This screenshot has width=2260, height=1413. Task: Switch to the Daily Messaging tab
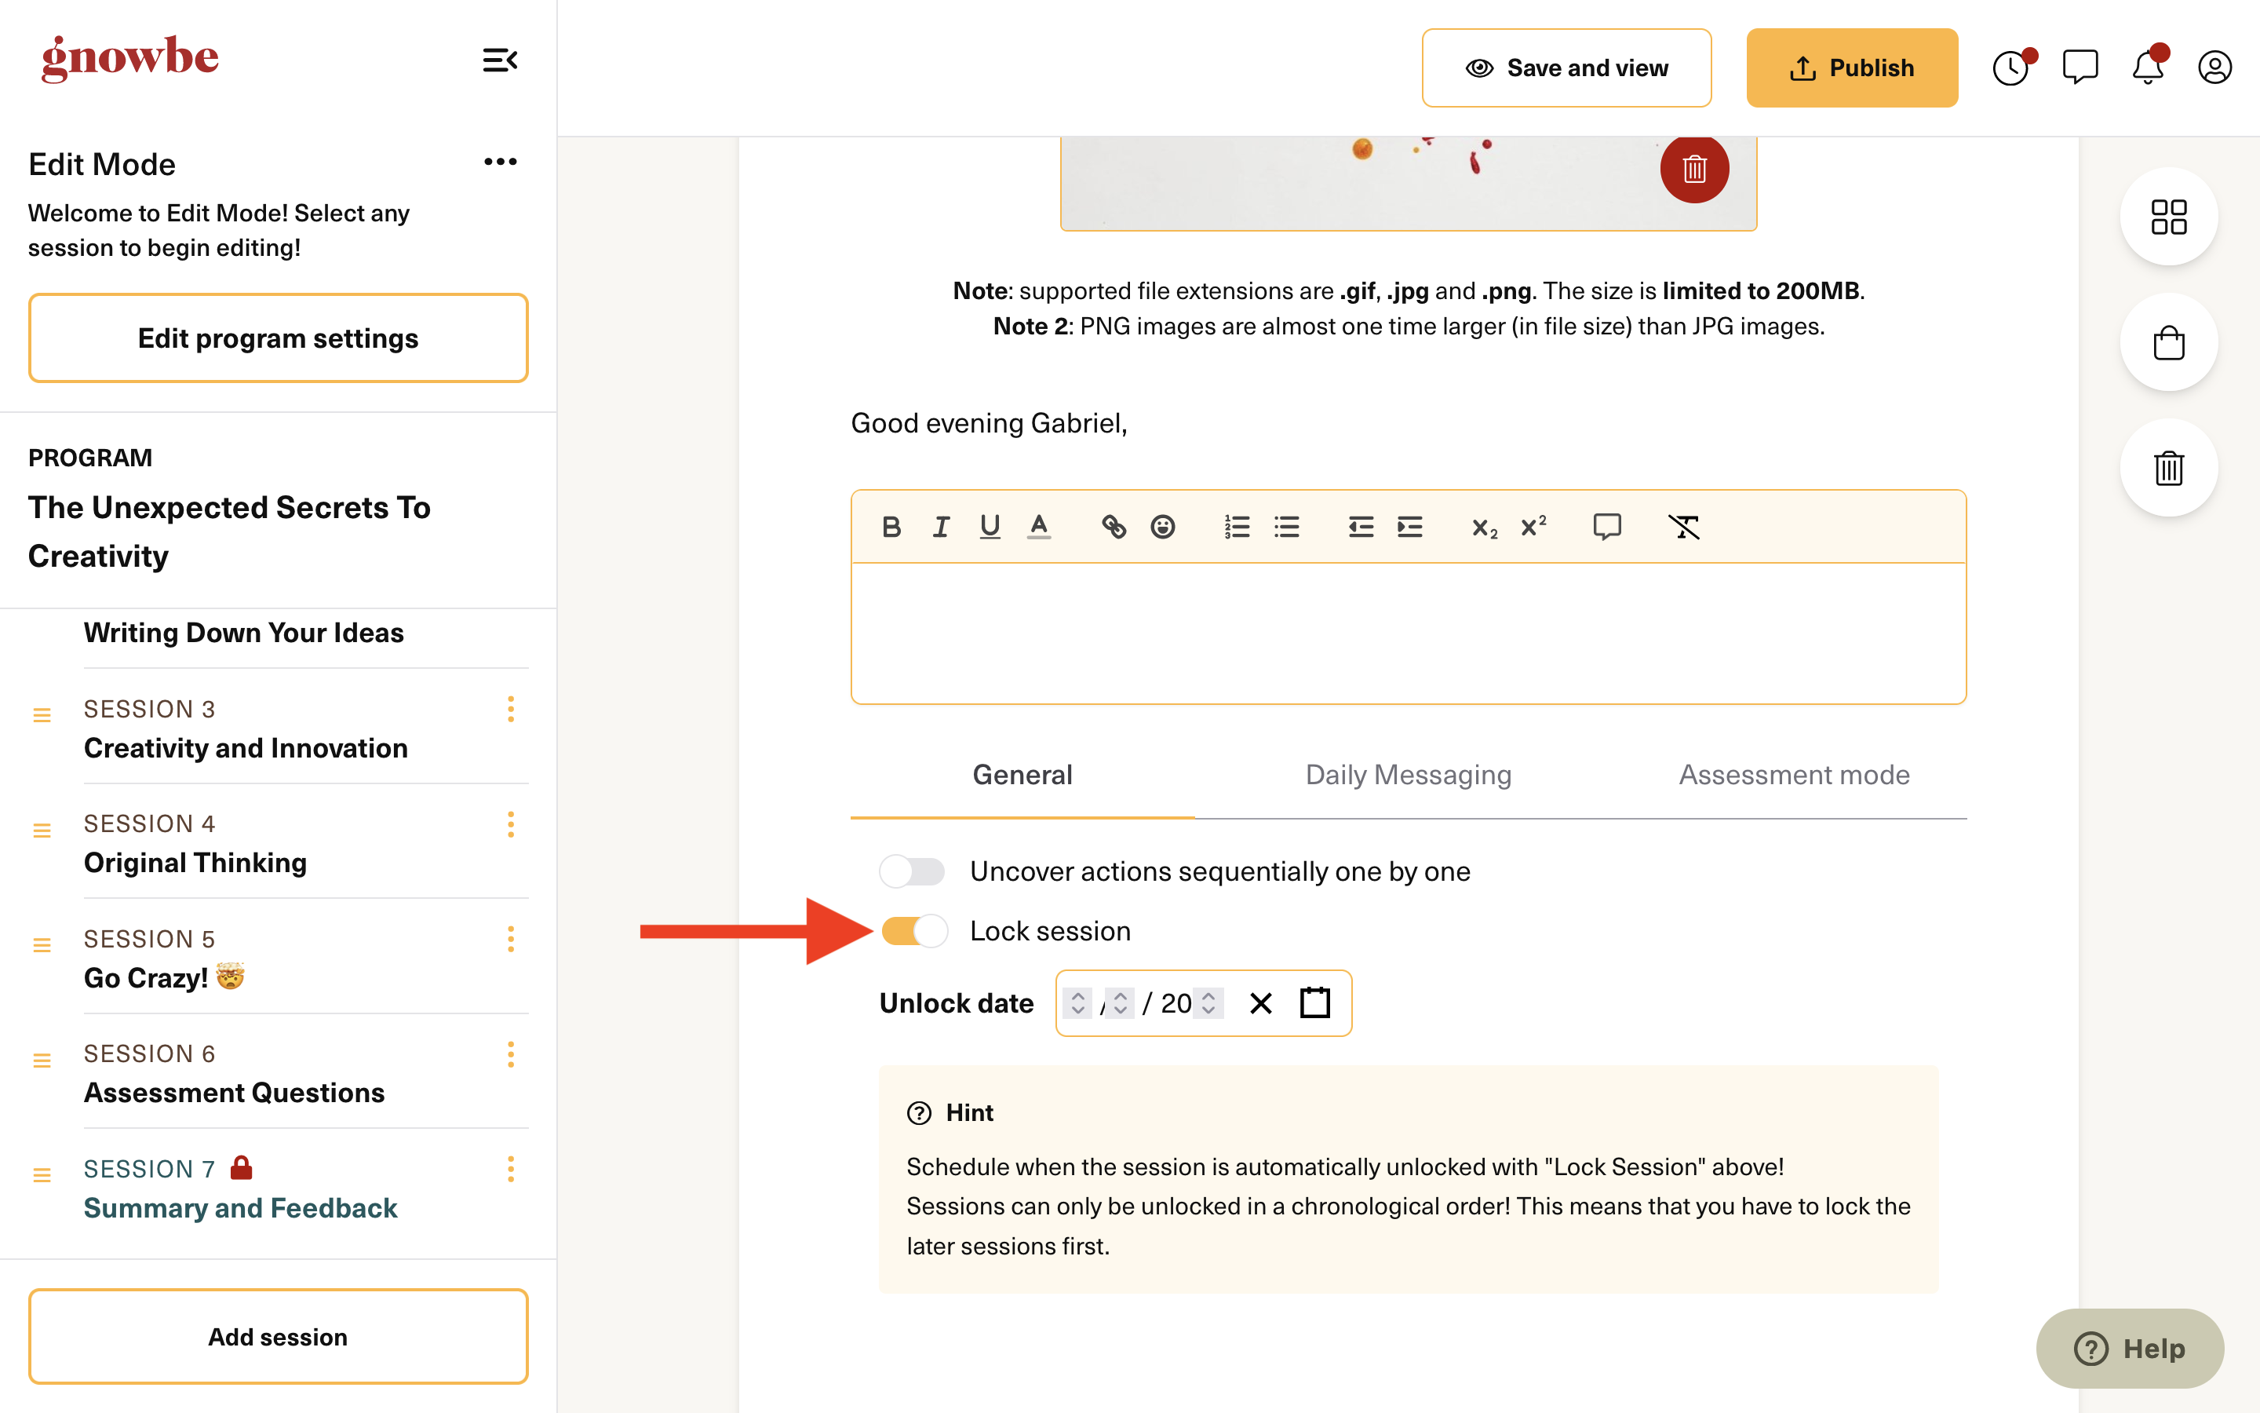[1409, 775]
